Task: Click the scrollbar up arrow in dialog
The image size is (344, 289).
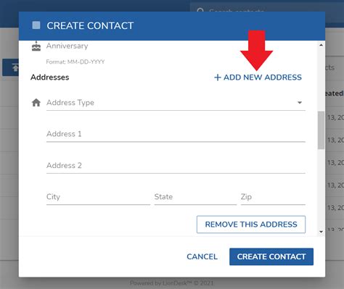Action: [x=321, y=45]
